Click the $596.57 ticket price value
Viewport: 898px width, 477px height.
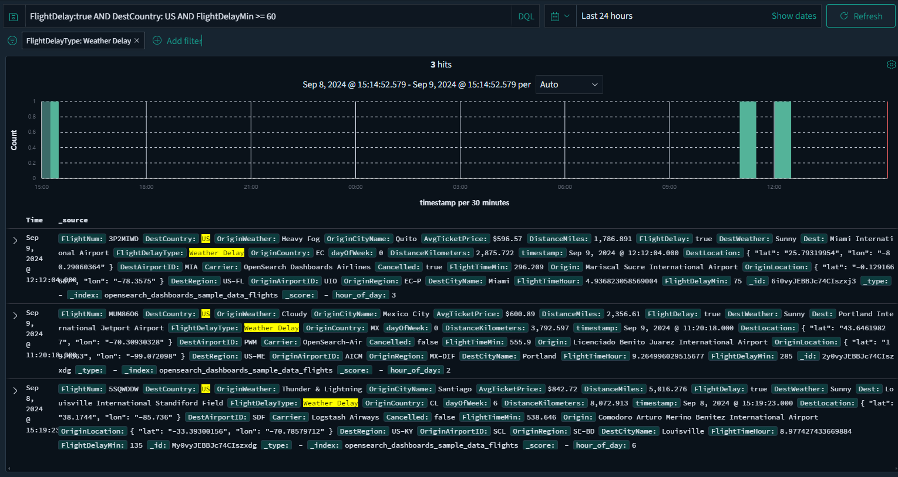point(507,239)
